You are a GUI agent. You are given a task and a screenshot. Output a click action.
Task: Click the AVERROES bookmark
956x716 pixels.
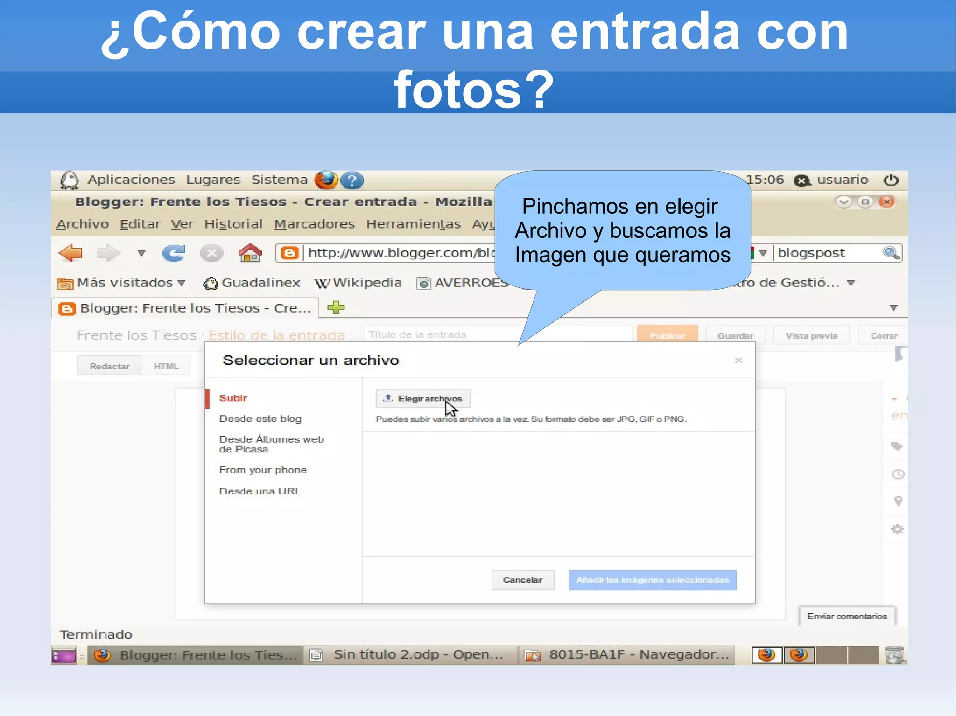click(x=462, y=283)
